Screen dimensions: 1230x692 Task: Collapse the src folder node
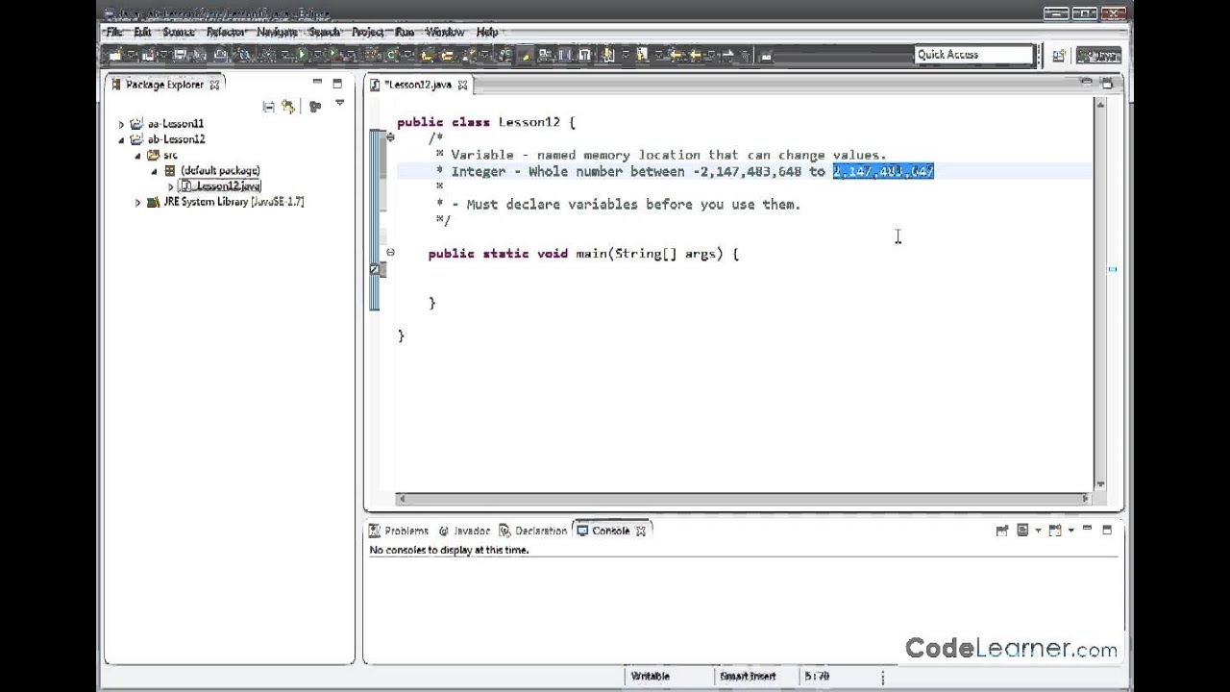tap(137, 155)
